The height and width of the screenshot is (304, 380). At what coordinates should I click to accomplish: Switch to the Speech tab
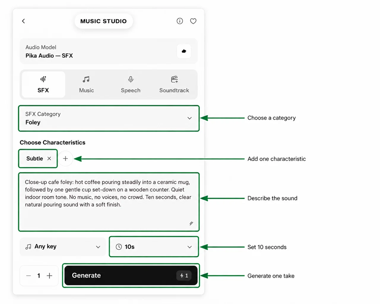point(131,85)
